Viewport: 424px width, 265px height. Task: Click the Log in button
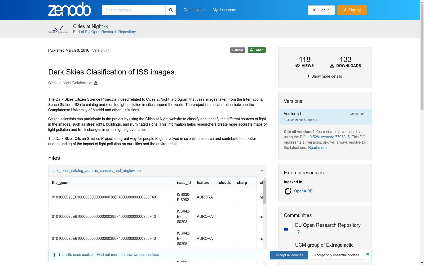pos(321,10)
